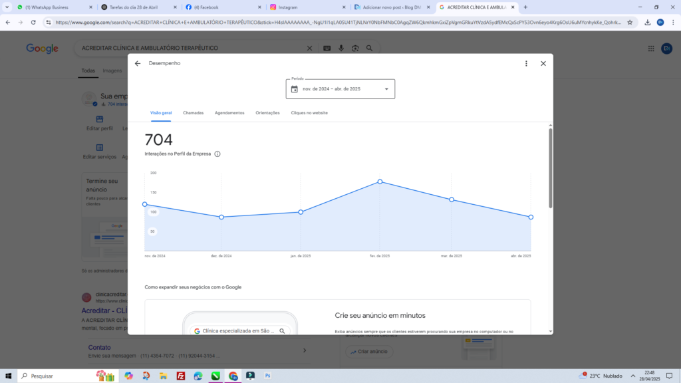The image size is (681, 383).
Task: Go back using the Desempenho panel arrow
Action: 138,63
